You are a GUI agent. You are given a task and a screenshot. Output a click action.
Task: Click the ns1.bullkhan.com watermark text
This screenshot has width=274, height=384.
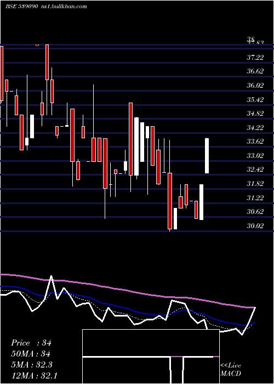[x=64, y=7]
